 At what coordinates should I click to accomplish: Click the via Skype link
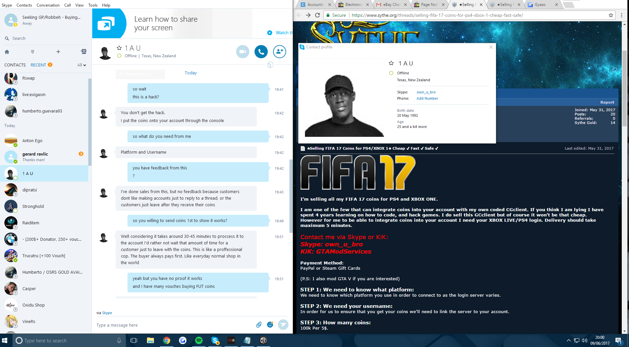click(107, 313)
